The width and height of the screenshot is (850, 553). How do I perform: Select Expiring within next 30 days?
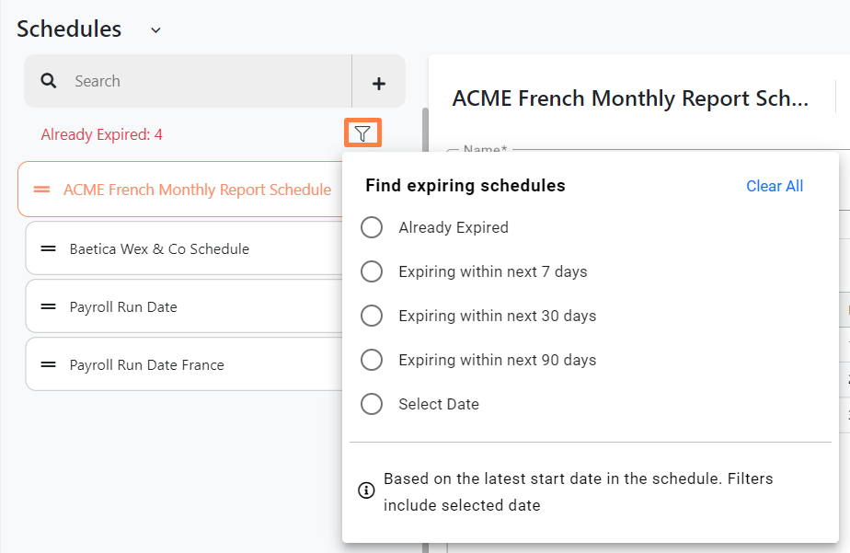[x=372, y=316]
